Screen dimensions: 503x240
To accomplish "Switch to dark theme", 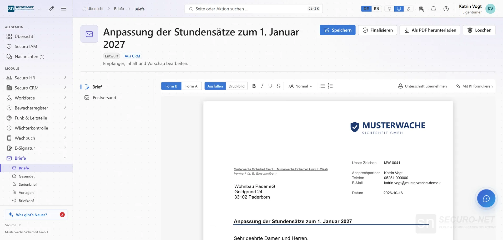I will [408, 9].
